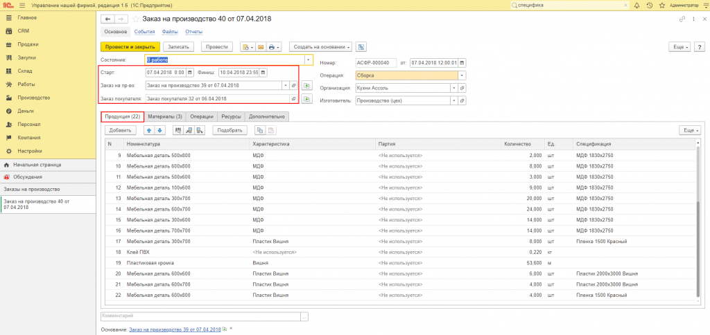Viewport: 710px width, 335px height.
Task: Click the Комментарий input field
Action: tap(200, 316)
